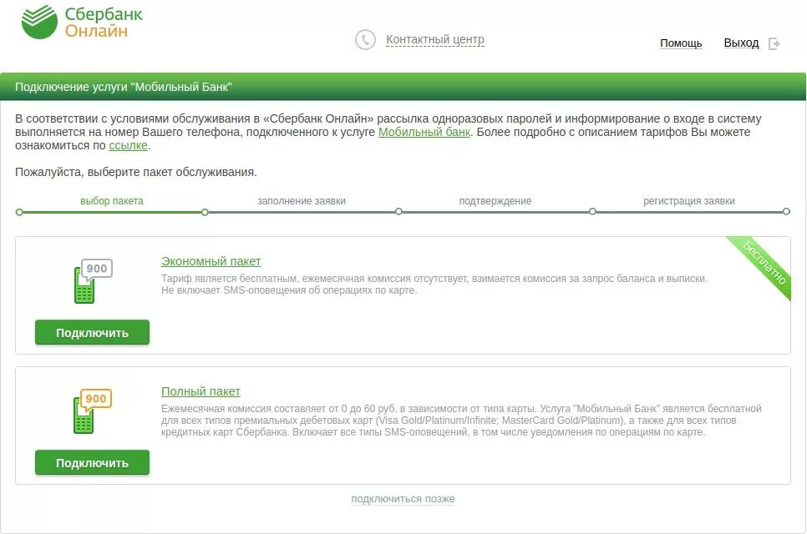Select the подтверждение step
807x534 pixels.
coord(495,201)
